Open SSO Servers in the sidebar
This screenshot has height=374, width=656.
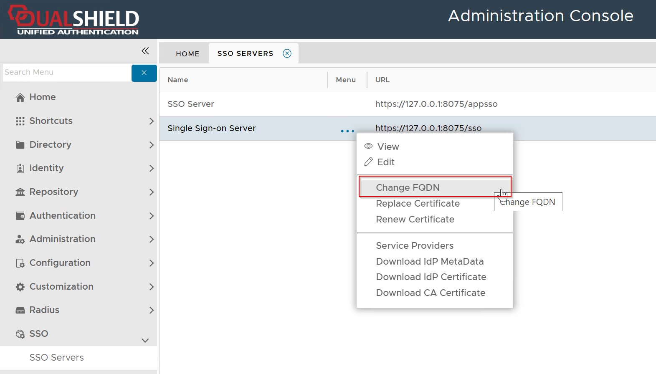click(56, 358)
